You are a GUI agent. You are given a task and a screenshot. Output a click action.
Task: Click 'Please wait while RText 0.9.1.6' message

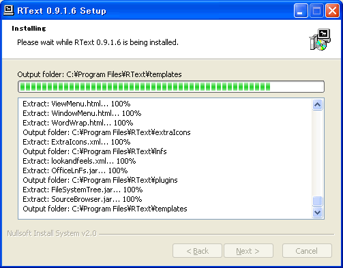tap(98, 42)
